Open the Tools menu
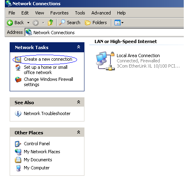The height and width of the screenshot is (179, 189). click(x=80, y=13)
